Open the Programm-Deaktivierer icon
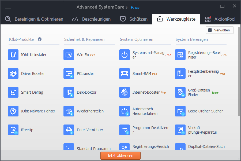Screen dimensions: 241x161 pyautogui.click(x=125, y=130)
